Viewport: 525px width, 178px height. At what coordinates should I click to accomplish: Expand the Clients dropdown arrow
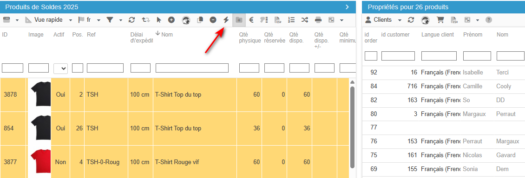[400, 20]
